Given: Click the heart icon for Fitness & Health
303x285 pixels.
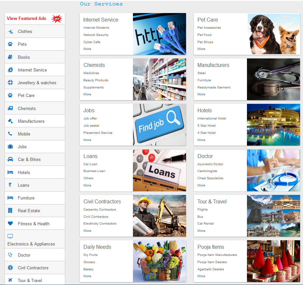Looking at the screenshot, I should (10, 224).
